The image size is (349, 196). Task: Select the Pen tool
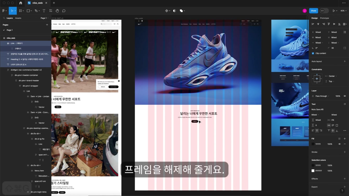pos(36,11)
